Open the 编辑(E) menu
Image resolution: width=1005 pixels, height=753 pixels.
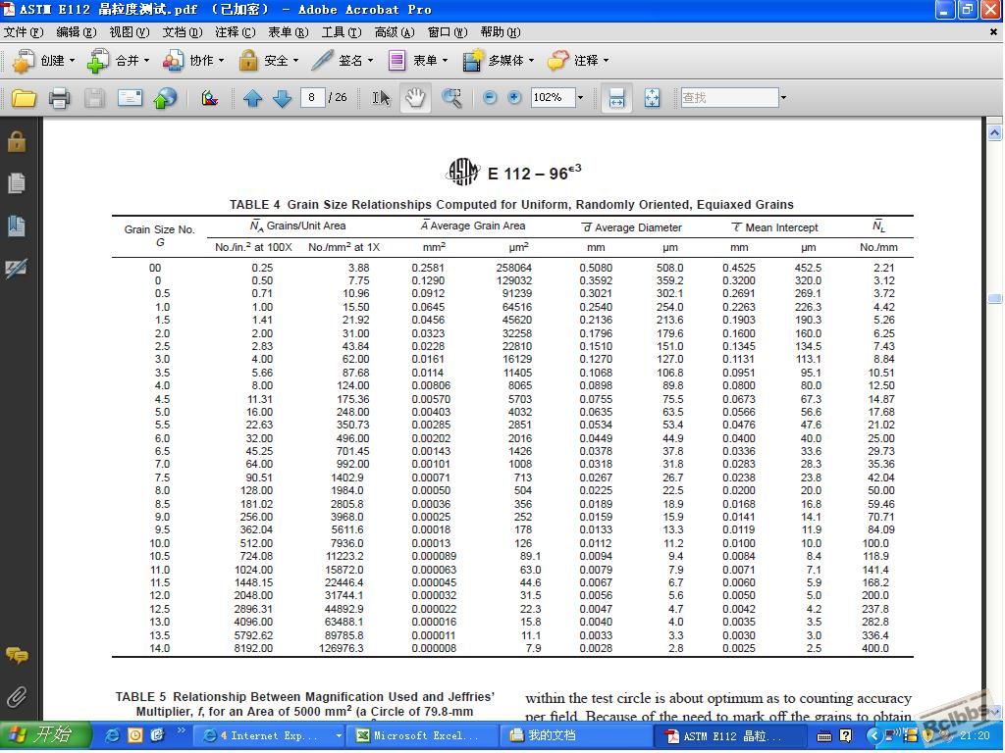click(77, 32)
